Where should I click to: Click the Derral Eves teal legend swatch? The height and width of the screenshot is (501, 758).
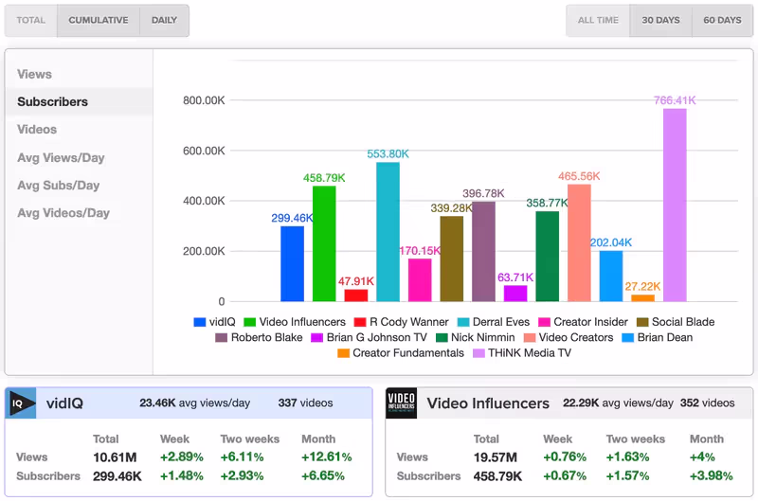coord(463,322)
